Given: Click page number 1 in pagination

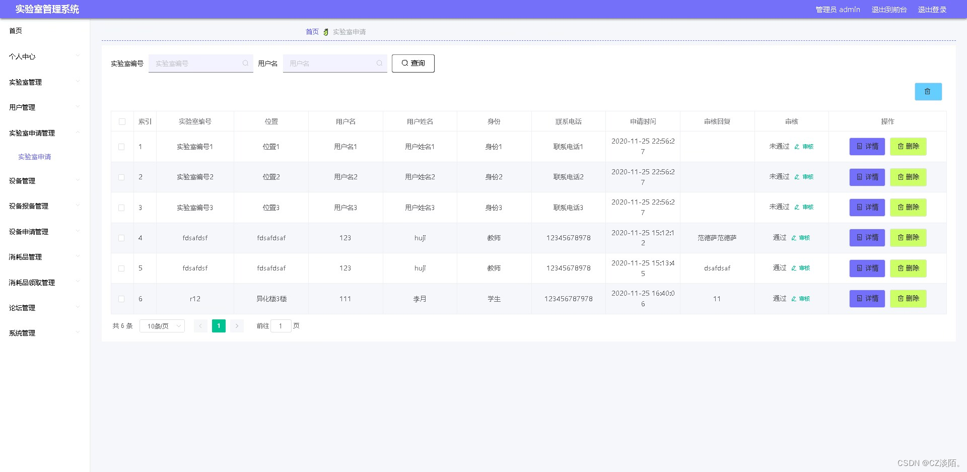Looking at the screenshot, I should point(219,326).
